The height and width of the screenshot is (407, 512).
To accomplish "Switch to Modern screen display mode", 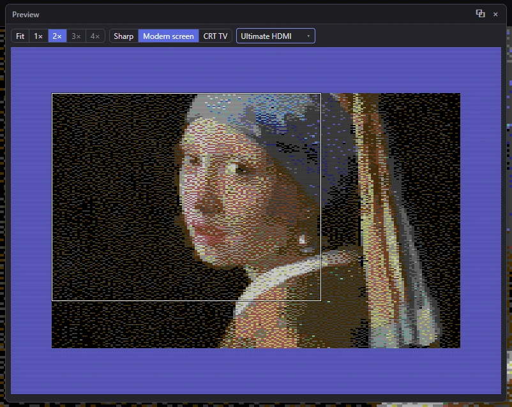I will 169,36.
